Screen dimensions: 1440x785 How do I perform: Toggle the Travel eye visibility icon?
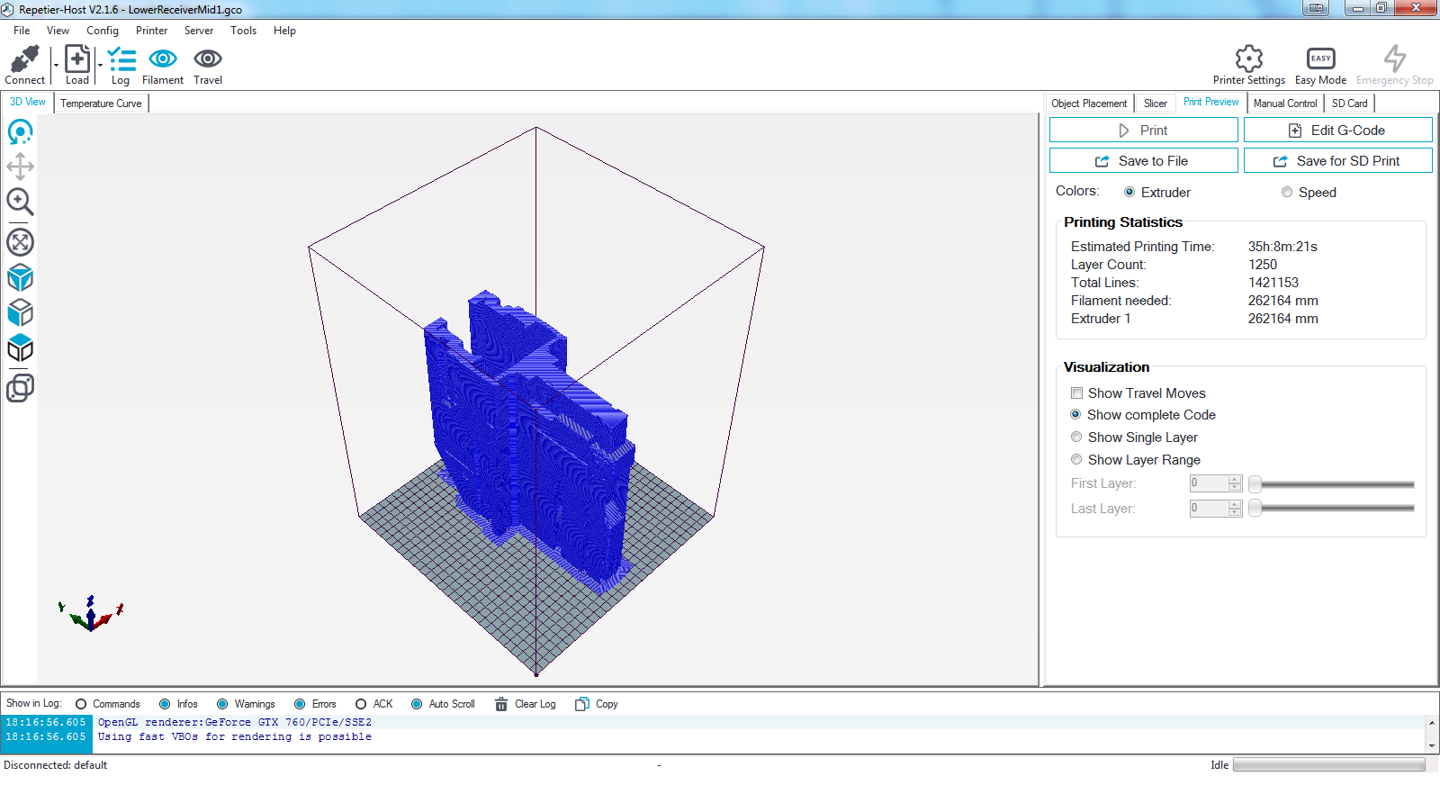click(x=208, y=59)
